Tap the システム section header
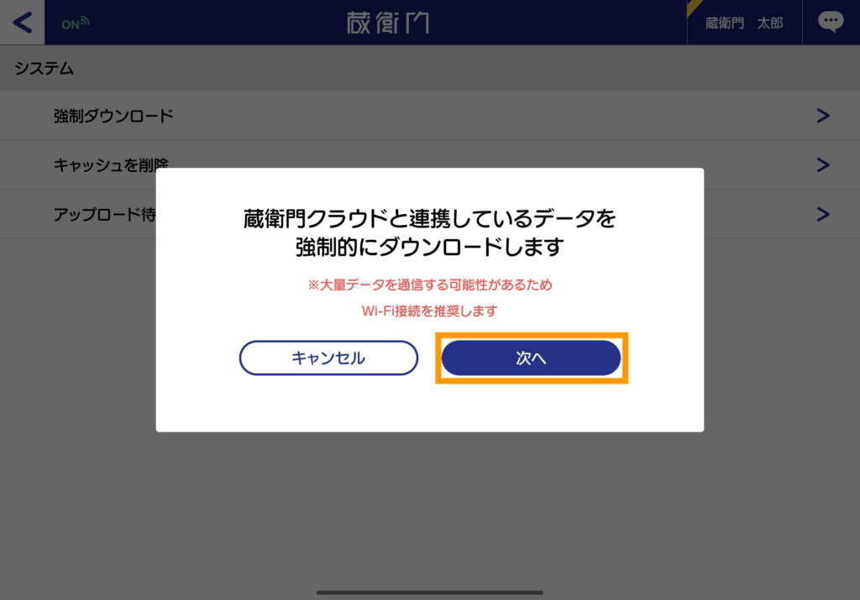Screen dimensions: 860x600 point(44,68)
